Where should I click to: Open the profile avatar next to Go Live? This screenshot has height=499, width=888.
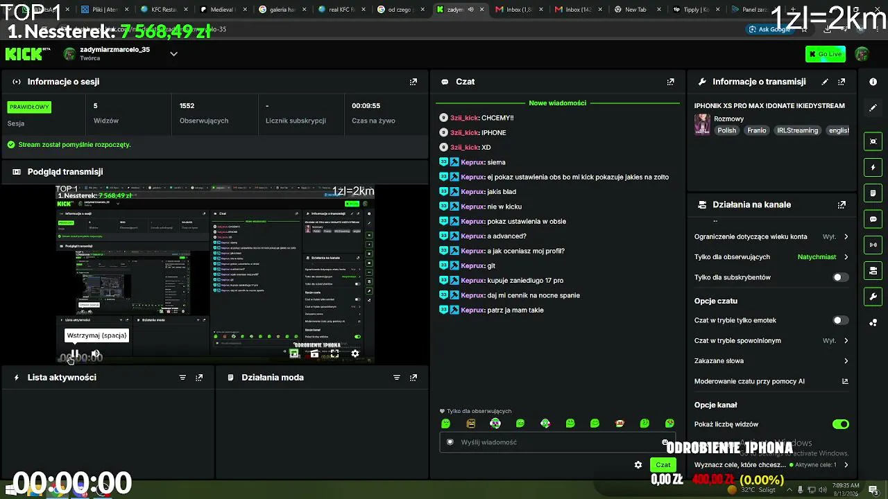click(862, 54)
